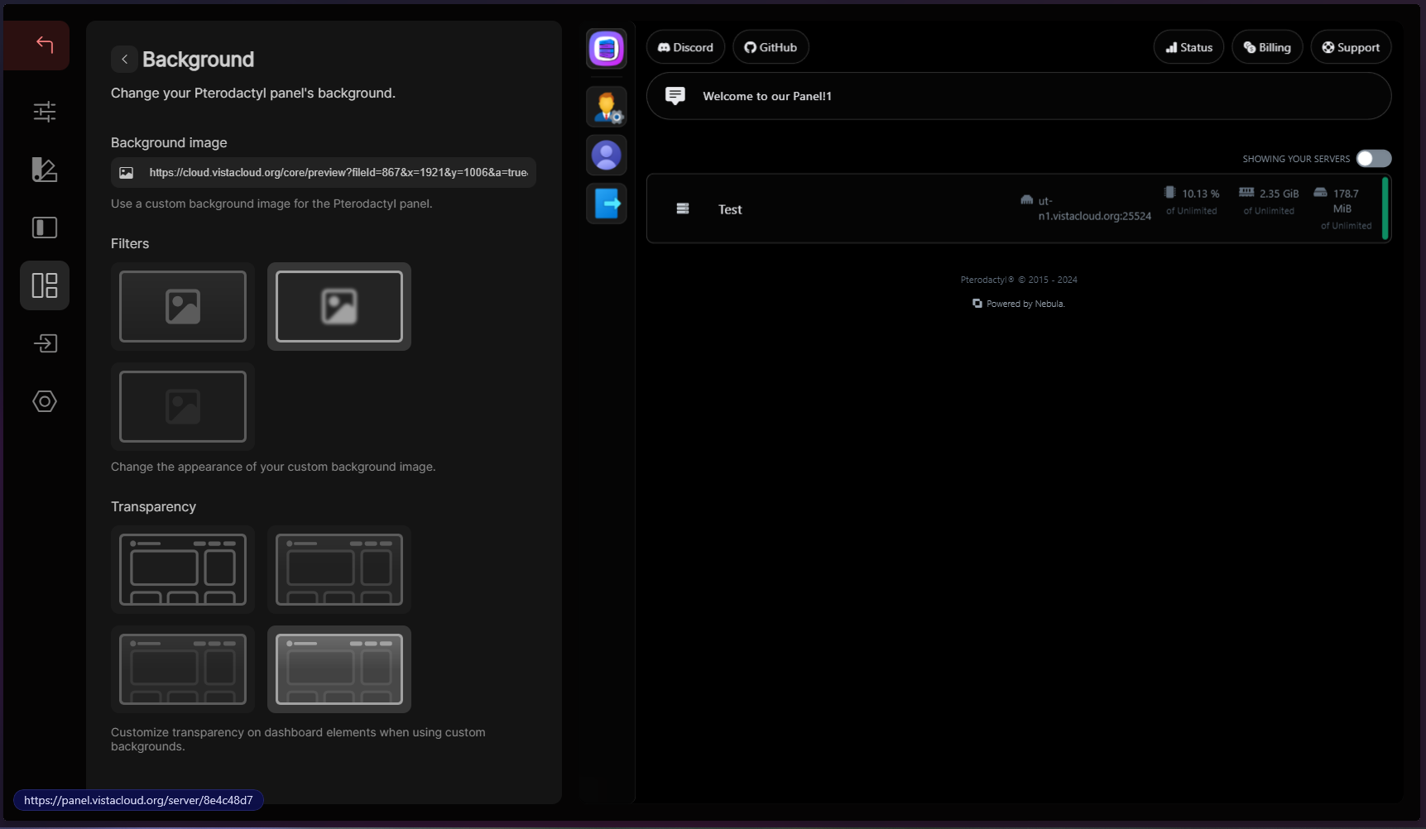Open the GitHub link
Screen dimensions: 1426x829
click(771, 47)
